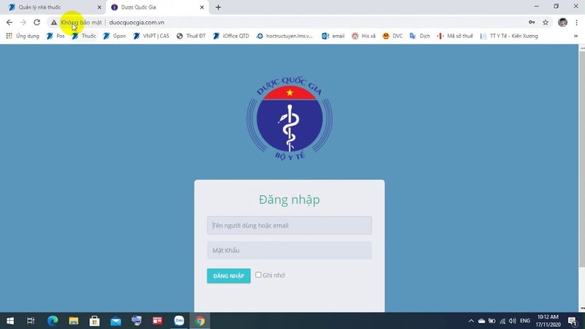
Task: Tick the Ghi nhớ checkbox
Action: click(258, 275)
